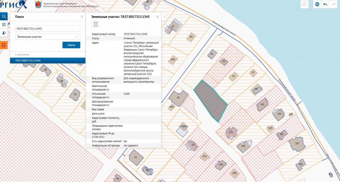Click the cadastral number search input field
The width and height of the screenshot is (340, 182).
point(48,28)
